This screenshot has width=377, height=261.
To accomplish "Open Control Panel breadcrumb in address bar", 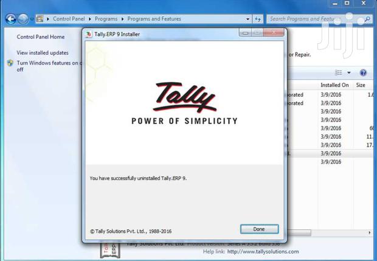I will coord(69,19).
